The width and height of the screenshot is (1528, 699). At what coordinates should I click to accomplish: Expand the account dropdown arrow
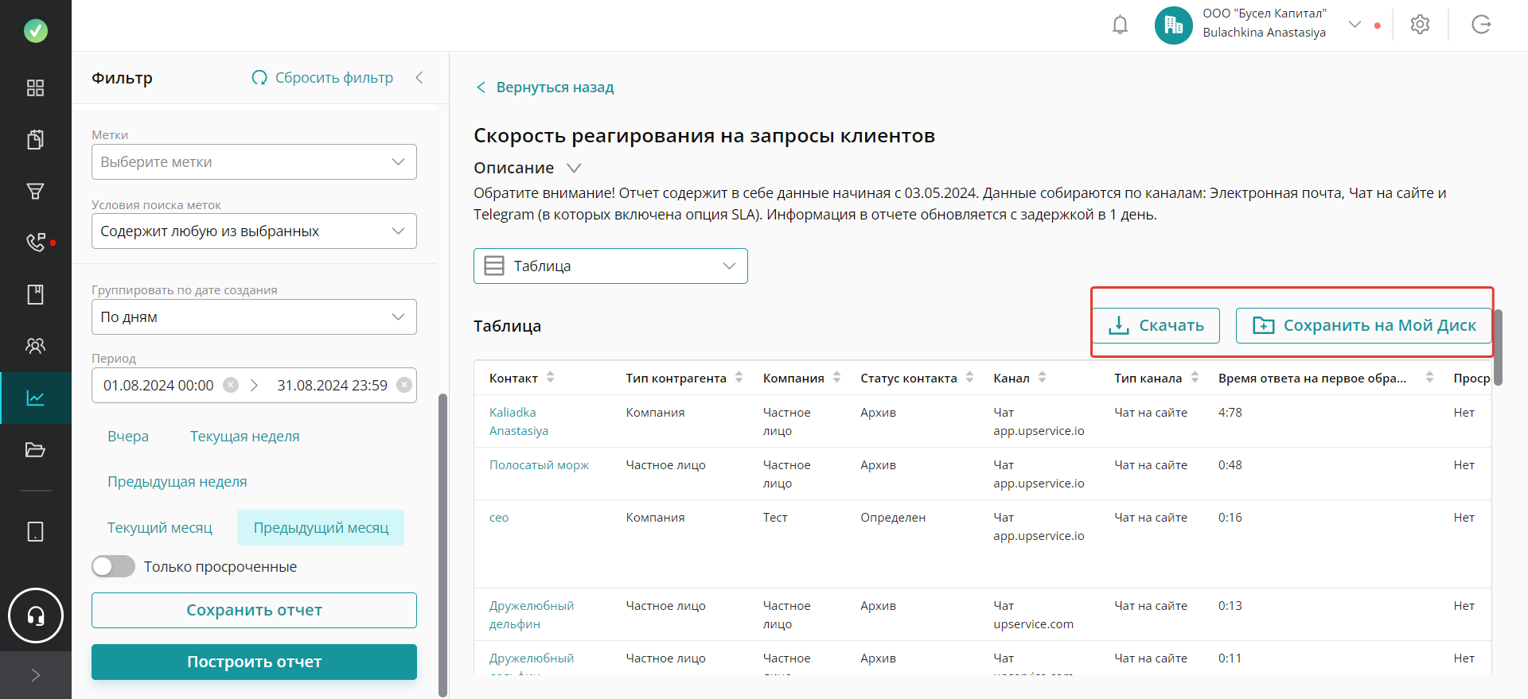tap(1355, 25)
